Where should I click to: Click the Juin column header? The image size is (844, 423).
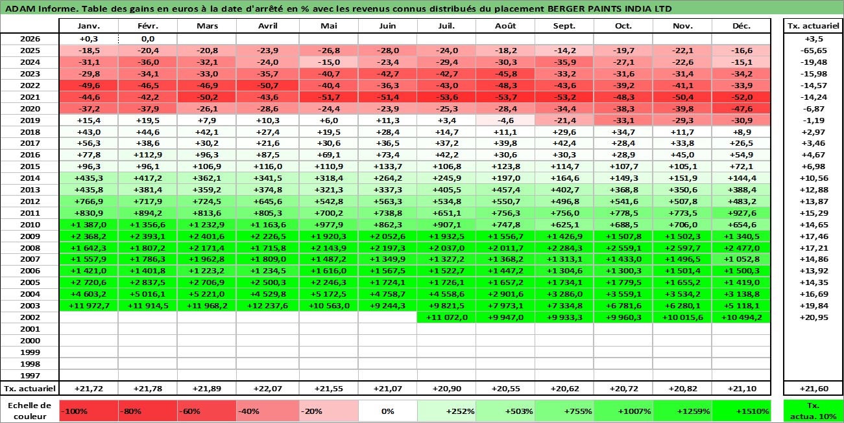pyautogui.click(x=387, y=26)
